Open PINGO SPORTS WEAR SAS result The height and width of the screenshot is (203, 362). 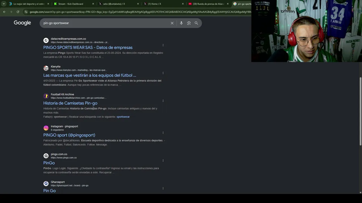click(88, 48)
